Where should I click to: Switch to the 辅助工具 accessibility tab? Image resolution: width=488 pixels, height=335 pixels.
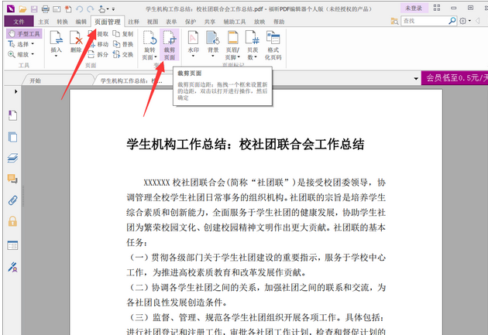click(x=235, y=22)
